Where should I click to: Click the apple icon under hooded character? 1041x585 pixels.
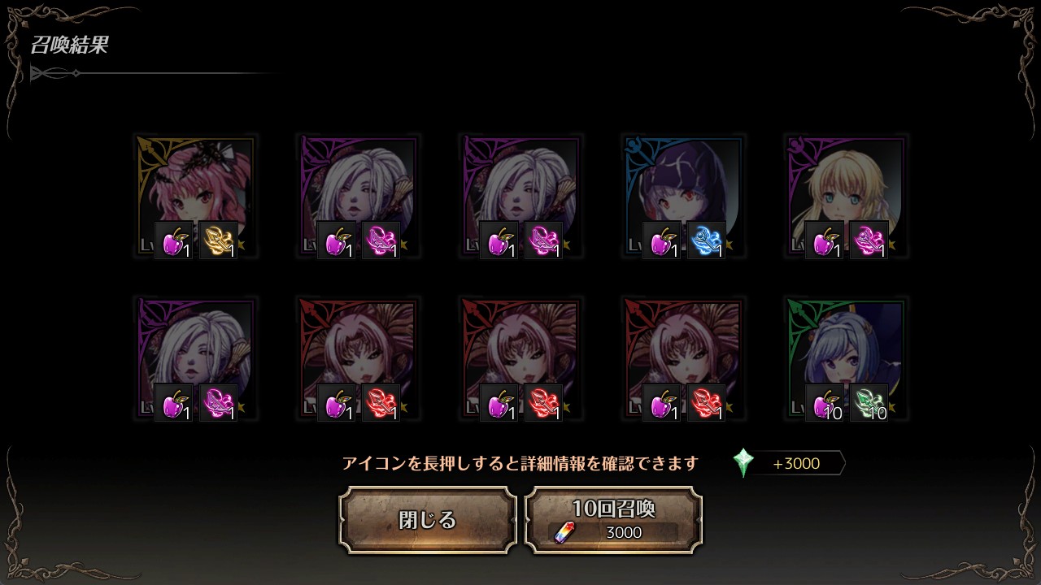[x=662, y=240]
